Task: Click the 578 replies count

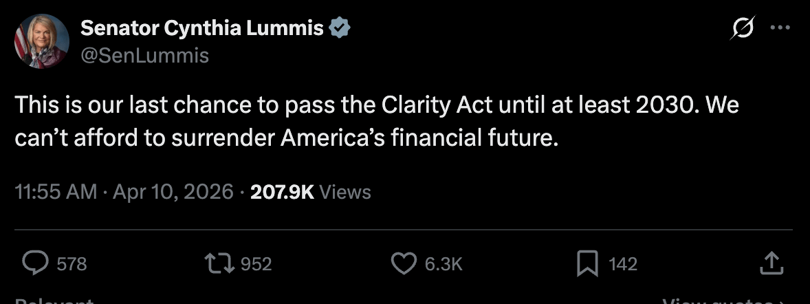Action: (72, 263)
